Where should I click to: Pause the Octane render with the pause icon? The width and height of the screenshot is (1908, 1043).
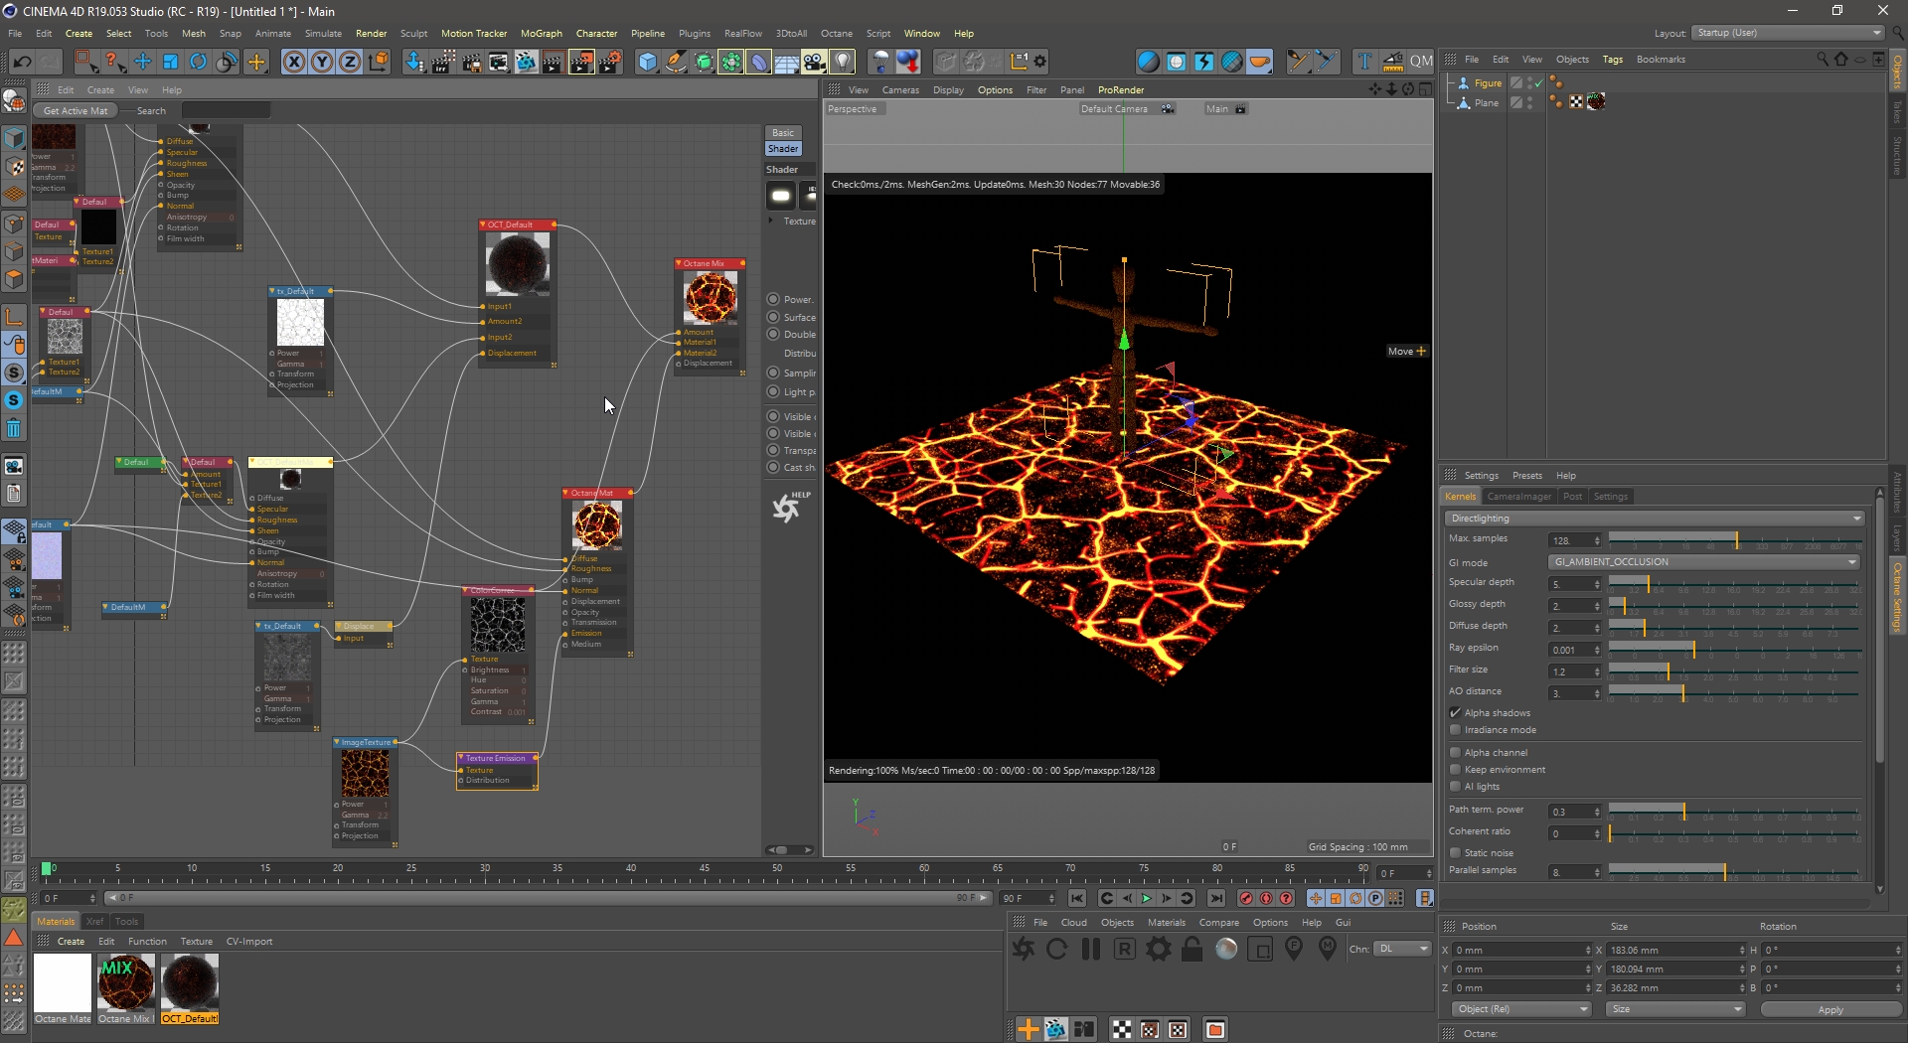click(1091, 950)
